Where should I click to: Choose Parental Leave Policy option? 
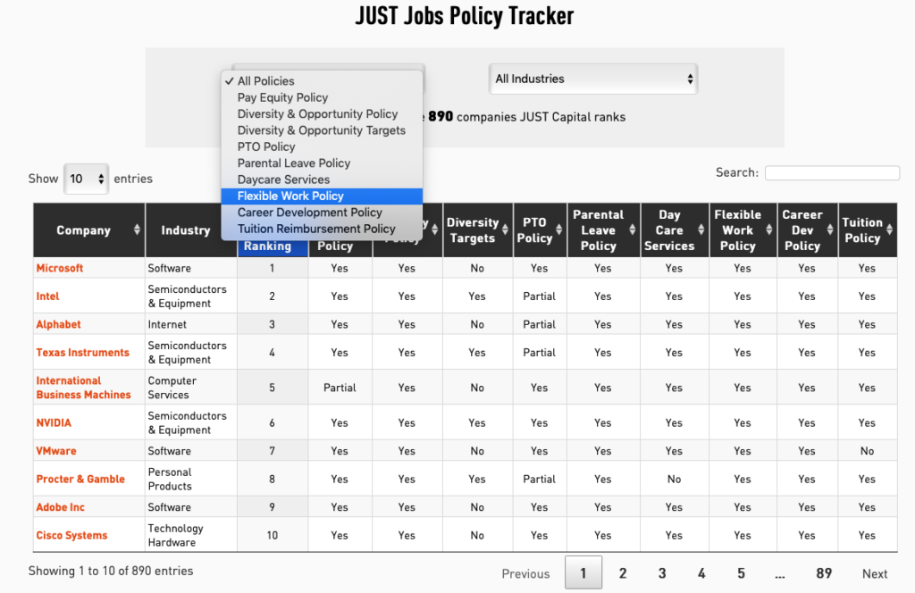coord(322,163)
